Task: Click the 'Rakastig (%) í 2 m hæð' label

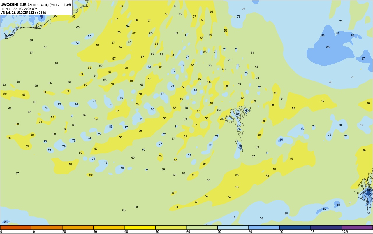Action: tap(54, 5)
